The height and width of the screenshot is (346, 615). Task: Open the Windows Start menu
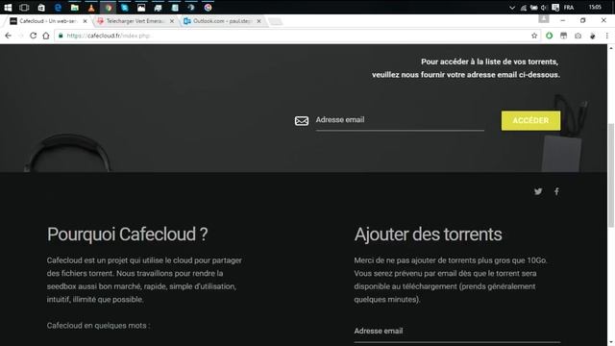point(8,7)
